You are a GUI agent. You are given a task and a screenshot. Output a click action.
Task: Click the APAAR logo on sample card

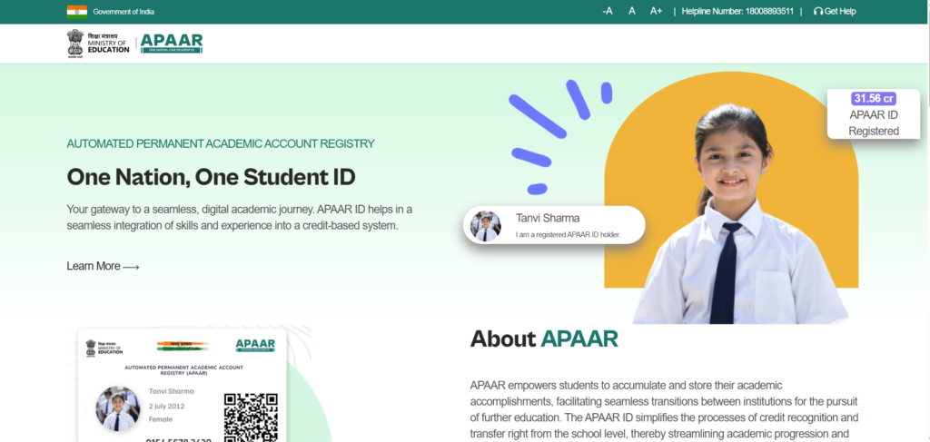[x=255, y=346]
